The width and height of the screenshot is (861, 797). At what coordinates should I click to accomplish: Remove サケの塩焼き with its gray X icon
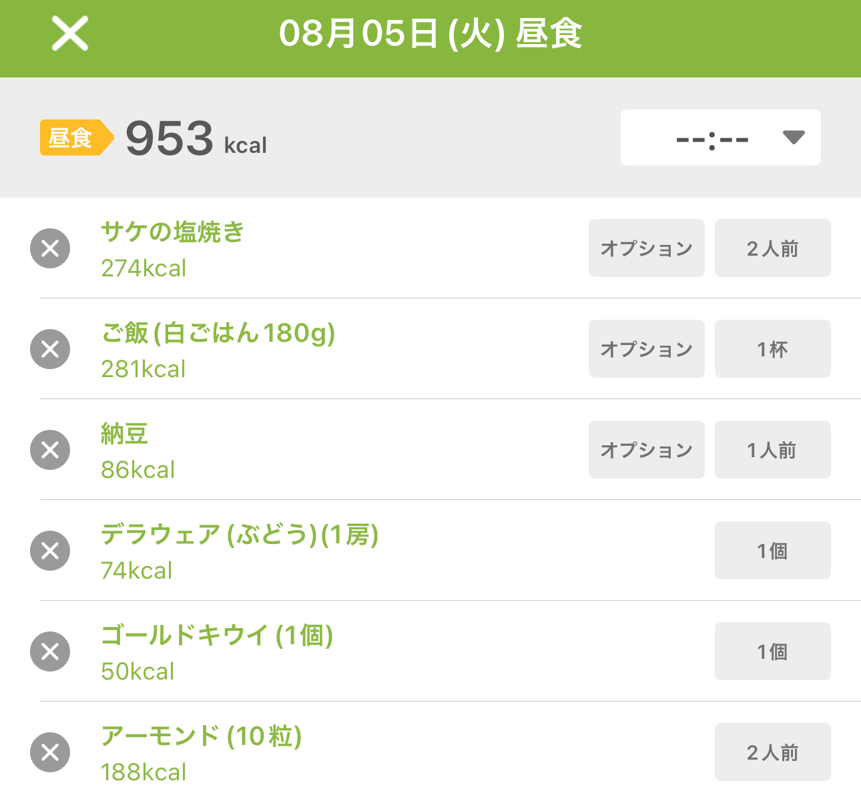click(x=50, y=248)
